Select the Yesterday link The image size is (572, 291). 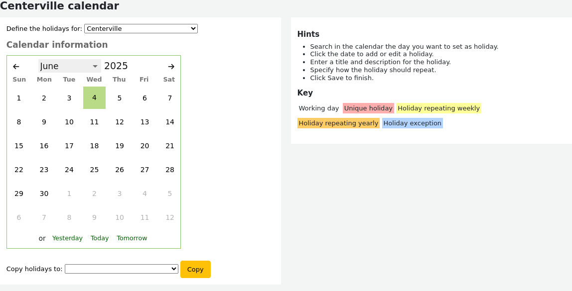coord(67,238)
